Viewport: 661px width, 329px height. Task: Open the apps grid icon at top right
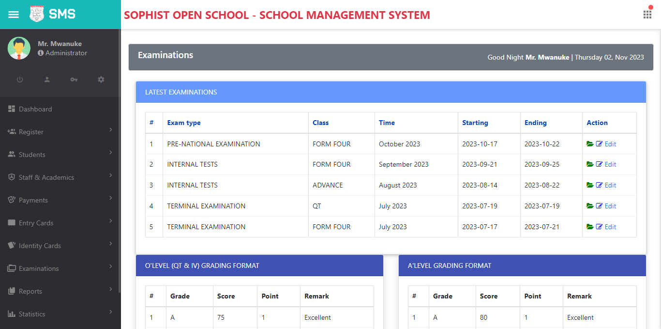tap(647, 15)
